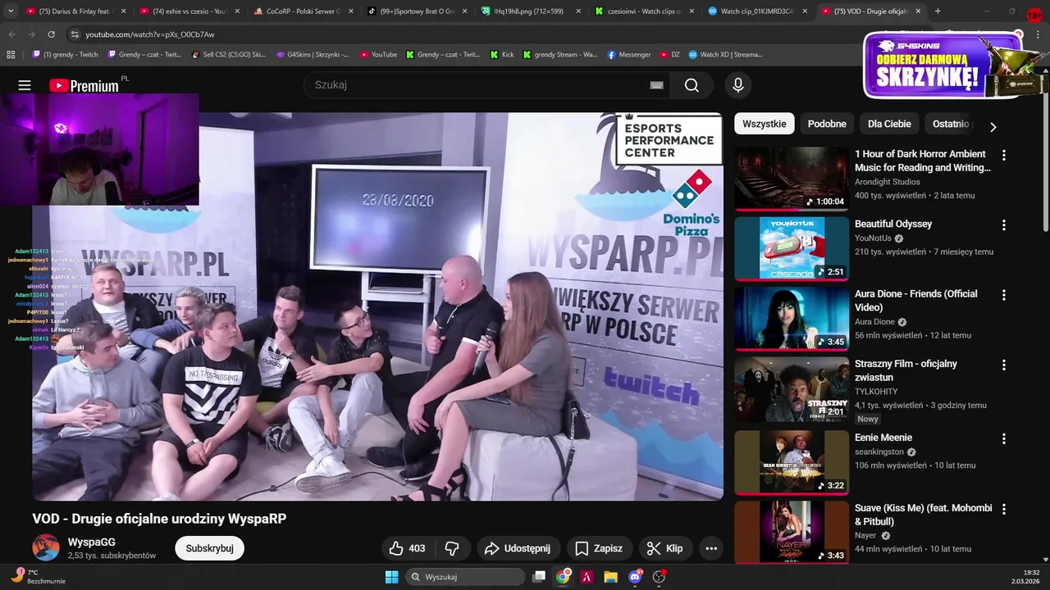Select the Podobne filter chip
The height and width of the screenshot is (590, 1050).
827,124
